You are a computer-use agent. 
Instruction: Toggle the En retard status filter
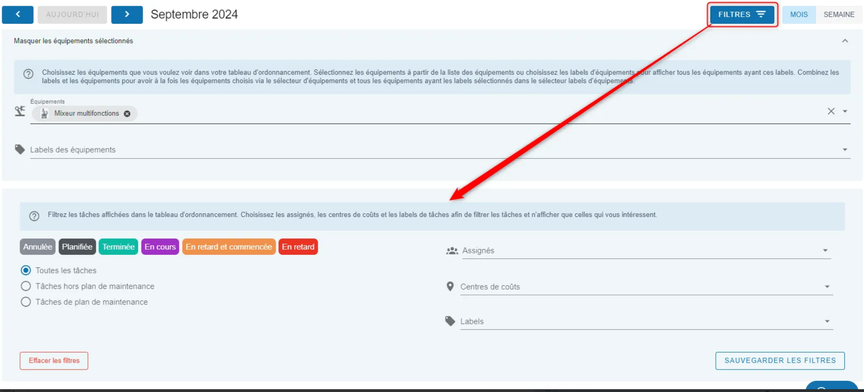[x=298, y=247]
